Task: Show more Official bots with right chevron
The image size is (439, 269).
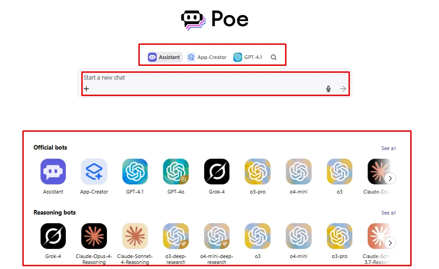Action: coord(390,178)
